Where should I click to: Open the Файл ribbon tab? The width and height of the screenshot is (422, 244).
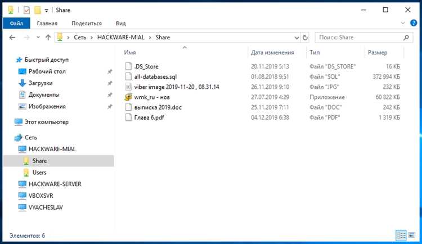(x=16, y=24)
